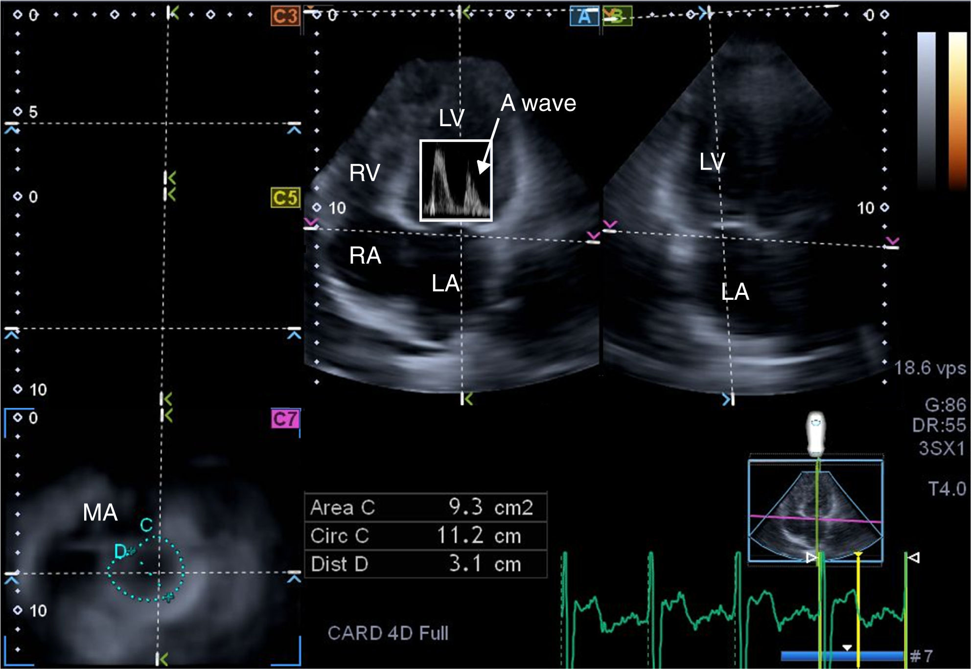Click the Doppler A wave inset box

click(456, 181)
